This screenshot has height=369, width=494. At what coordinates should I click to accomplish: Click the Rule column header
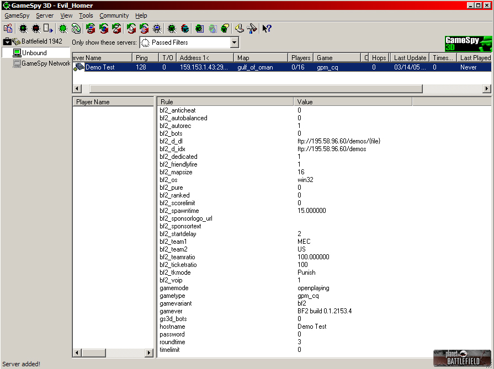[225, 101]
